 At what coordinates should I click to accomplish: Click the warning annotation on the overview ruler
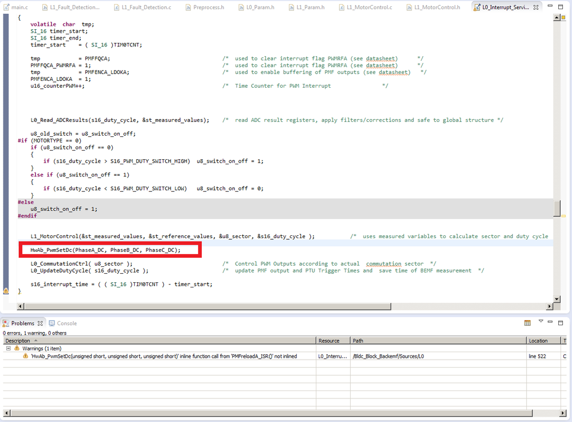pyautogui.click(x=563, y=216)
